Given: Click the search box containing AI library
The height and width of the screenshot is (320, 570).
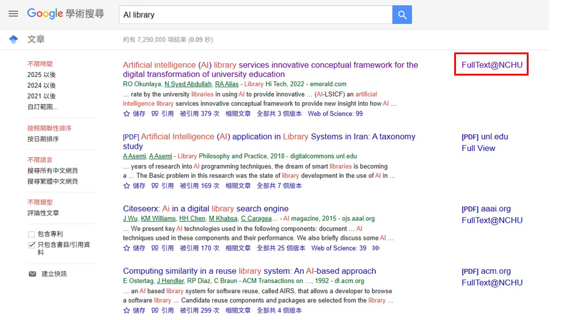Looking at the screenshot, I should 256,15.
